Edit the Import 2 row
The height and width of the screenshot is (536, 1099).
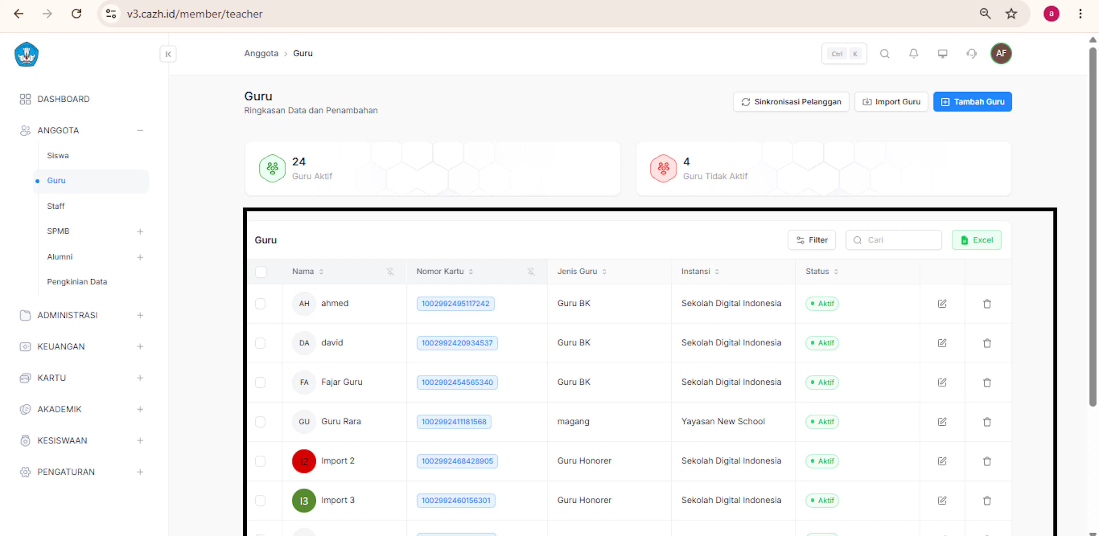click(942, 461)
